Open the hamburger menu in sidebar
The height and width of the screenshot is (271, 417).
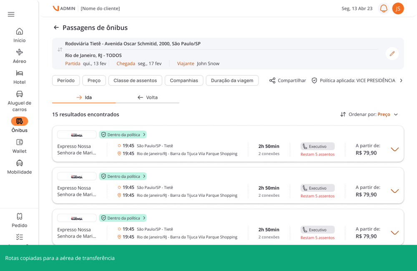coord(11,14)
